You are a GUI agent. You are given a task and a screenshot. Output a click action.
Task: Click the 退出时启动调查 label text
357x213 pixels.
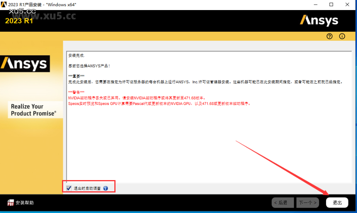coord(87,188)
